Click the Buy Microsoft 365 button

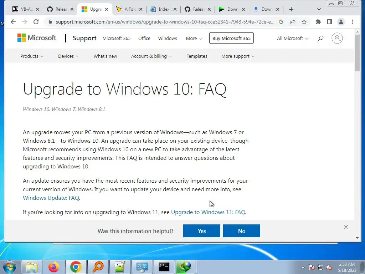point(231,38)
